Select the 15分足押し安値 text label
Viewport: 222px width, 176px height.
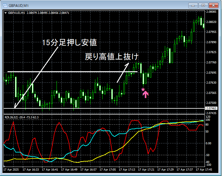[x=69, y=43]
